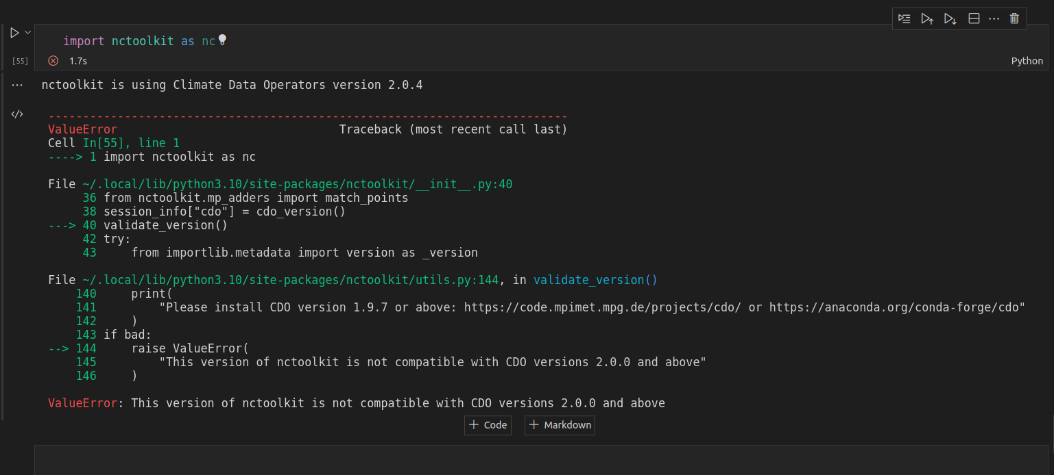This screenshot has height=475, width=1054.
Task: Click the 1.7s execution time text
Action: click(x=78, y=61)
